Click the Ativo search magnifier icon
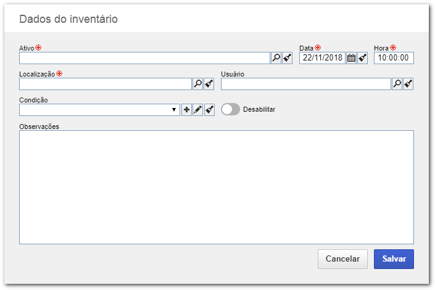The height and width of the screenshot is (290, 435). (x=276, y=58)
